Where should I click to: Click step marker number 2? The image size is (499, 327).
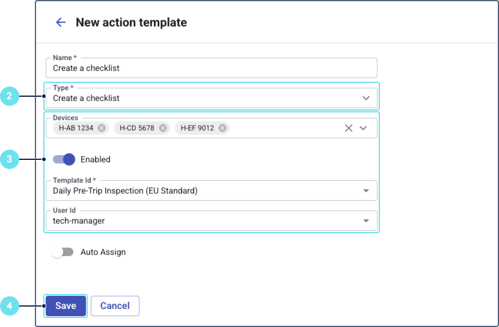[x=9, y=96]
